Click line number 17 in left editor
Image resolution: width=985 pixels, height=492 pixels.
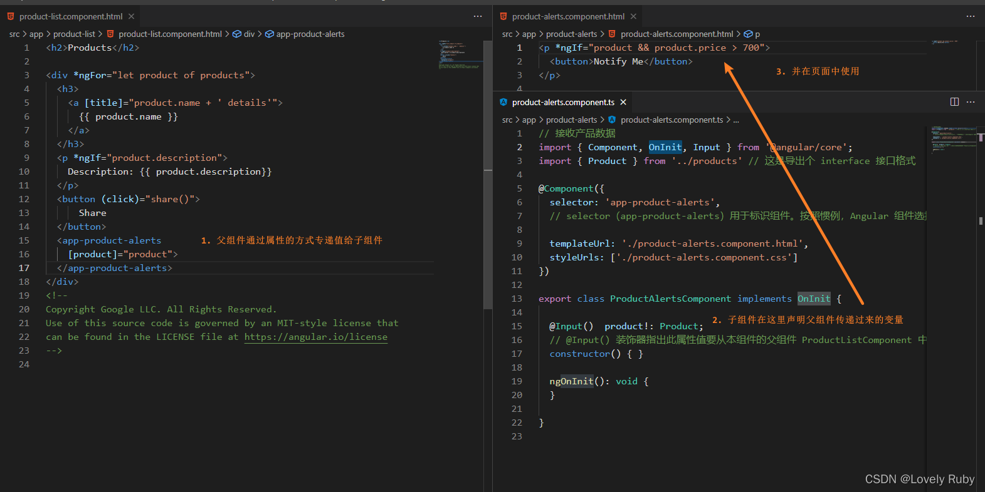click(24, 268)
